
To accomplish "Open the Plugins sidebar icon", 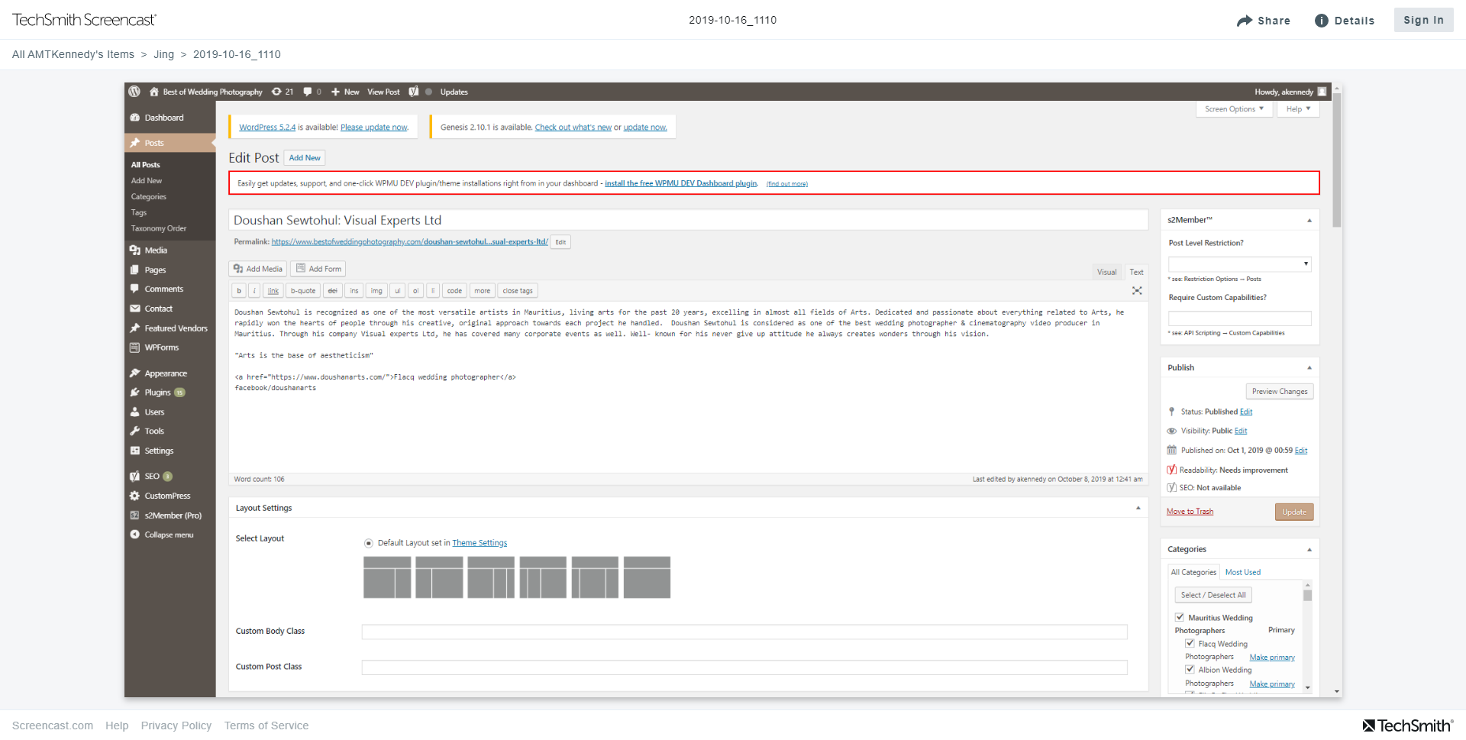I will [x=134, y=393].
